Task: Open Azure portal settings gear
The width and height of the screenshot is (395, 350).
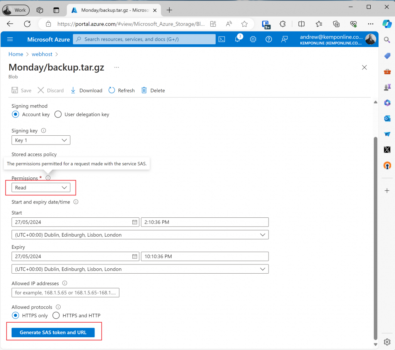Action: 253,39
